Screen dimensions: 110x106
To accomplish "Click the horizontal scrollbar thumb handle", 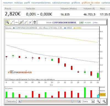I will [72, 101].
